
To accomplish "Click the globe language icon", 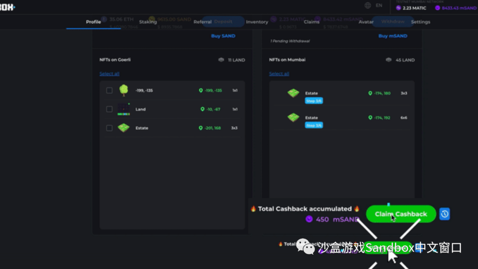I will (368, 5).
